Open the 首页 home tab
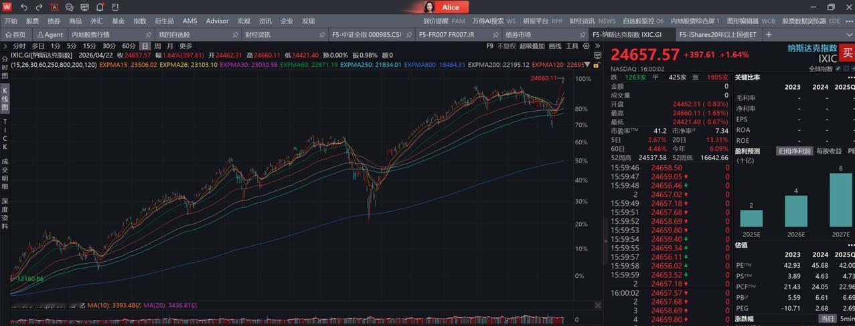The width and height of the screenshot is (855, 326). 15,34
